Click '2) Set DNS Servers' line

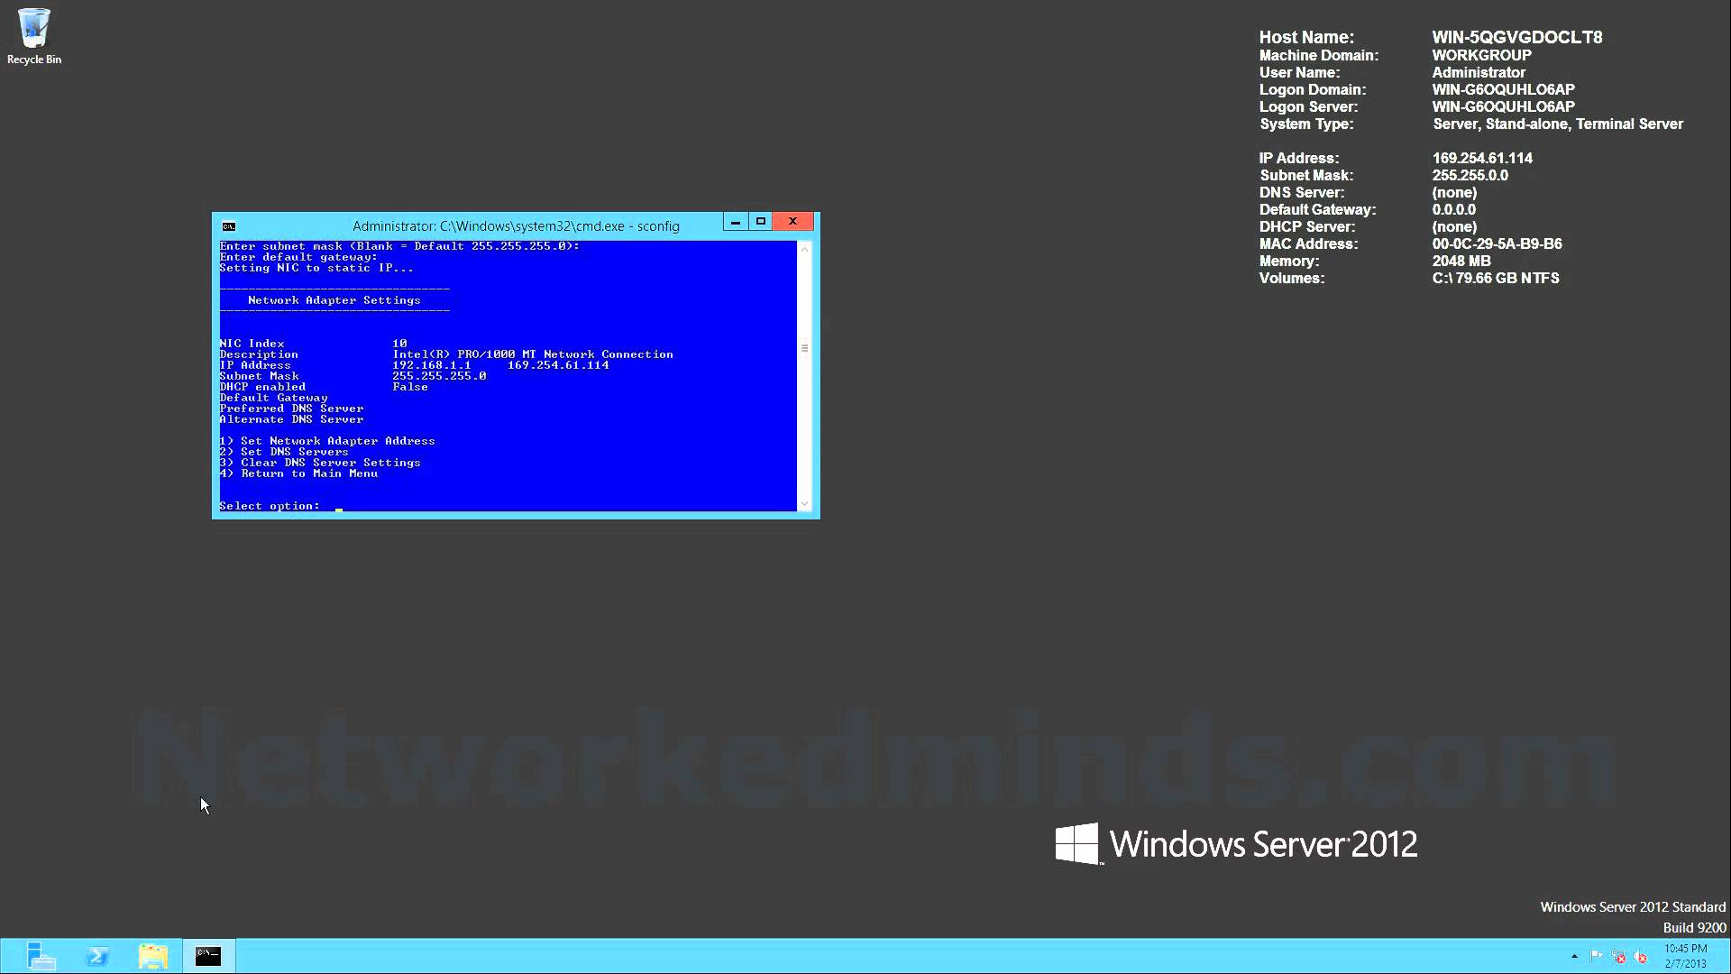(x=284, y=452)
